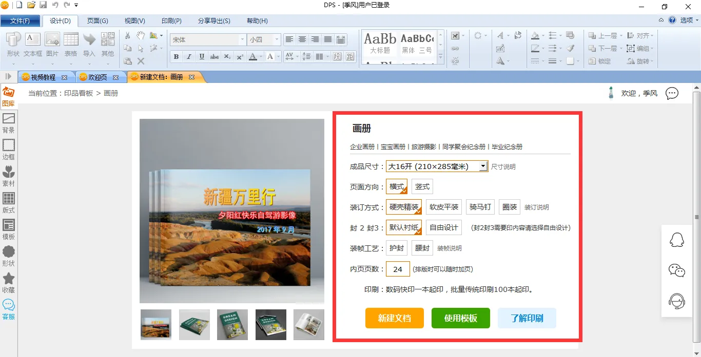This screenshot has height=357, width=701.
Task: Click the 收藏 favorites star icon
Action: click(9, 283)
